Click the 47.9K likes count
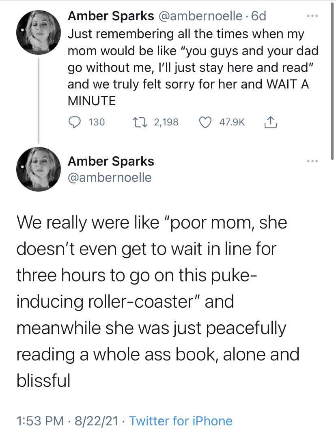The image size is (336, 440). click(x=232, y=122)
